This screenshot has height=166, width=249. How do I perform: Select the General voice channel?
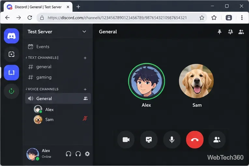[x=58, y=98]
